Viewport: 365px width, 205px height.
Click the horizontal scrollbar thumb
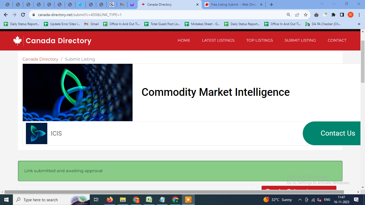[x=174, y=192]
